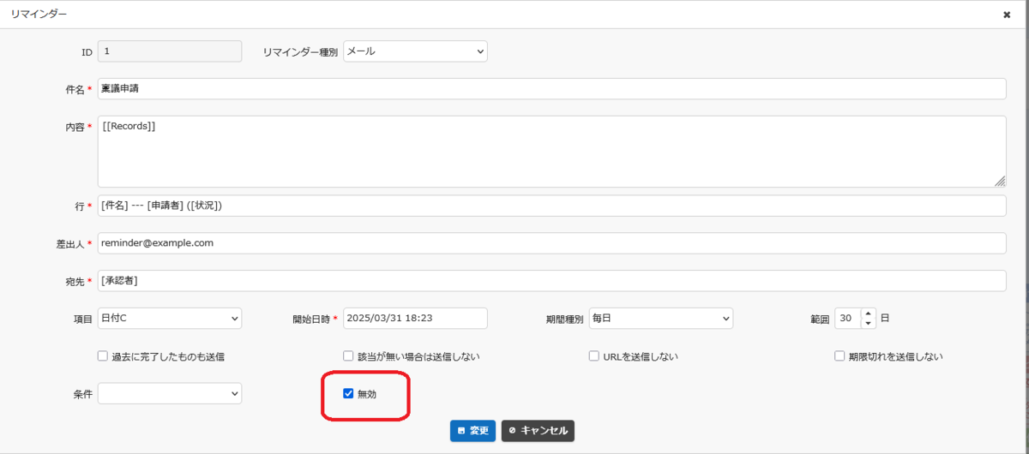Click the 差出人 field reminder@example.com
The height and width of the screenshot is (454, 1029).
551,243
